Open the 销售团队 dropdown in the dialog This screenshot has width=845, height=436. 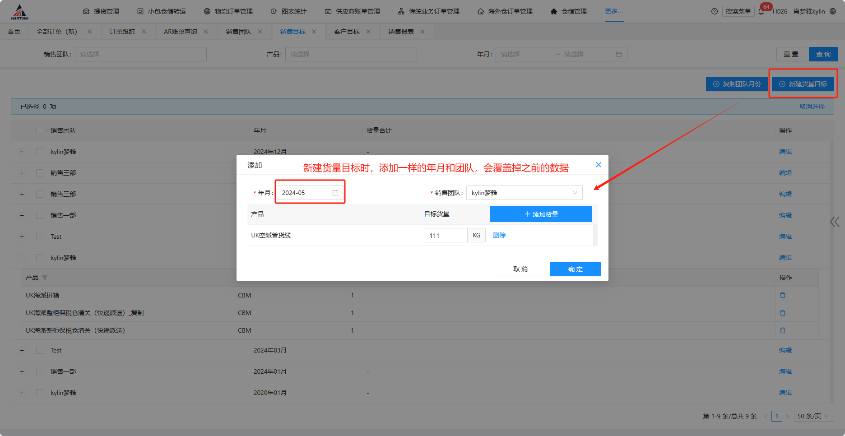524,193
